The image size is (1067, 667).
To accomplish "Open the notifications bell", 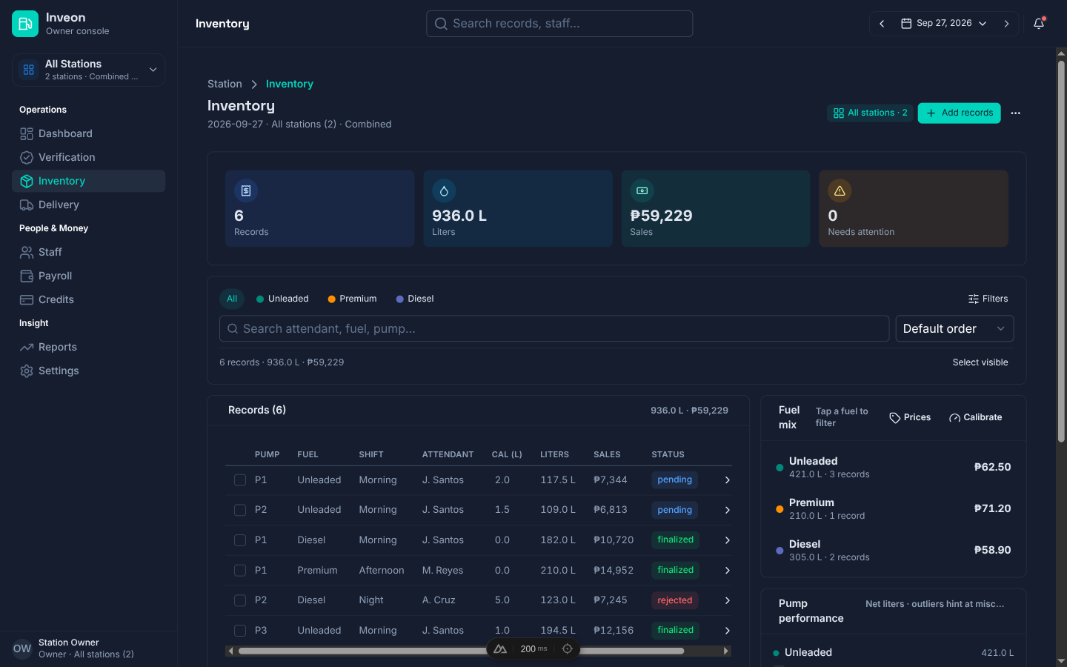I will click(1039, 24).
